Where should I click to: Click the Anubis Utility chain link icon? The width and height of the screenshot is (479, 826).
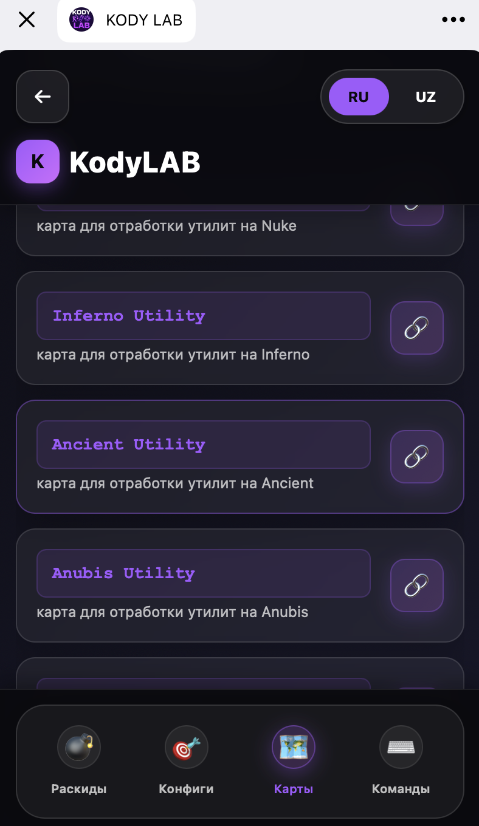417,585
